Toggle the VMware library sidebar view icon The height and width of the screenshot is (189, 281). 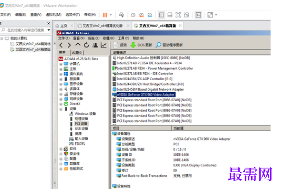[162, 15]
